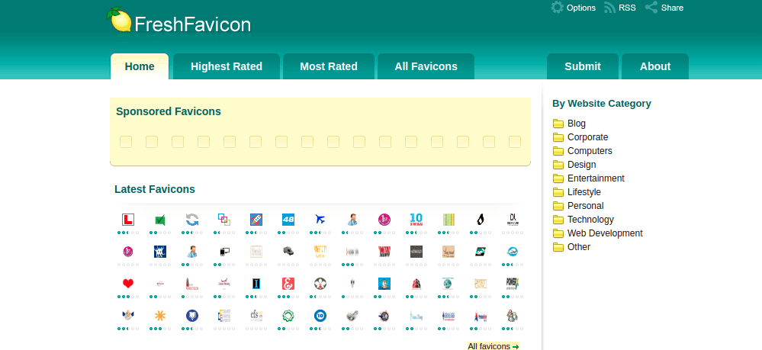Open the dark blue shield favicon
Image resolution: width=762 pixels, height=350 pixels.
[x=192, y=316]
